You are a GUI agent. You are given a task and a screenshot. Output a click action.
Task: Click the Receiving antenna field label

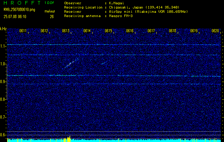click(x=82, y=16)
